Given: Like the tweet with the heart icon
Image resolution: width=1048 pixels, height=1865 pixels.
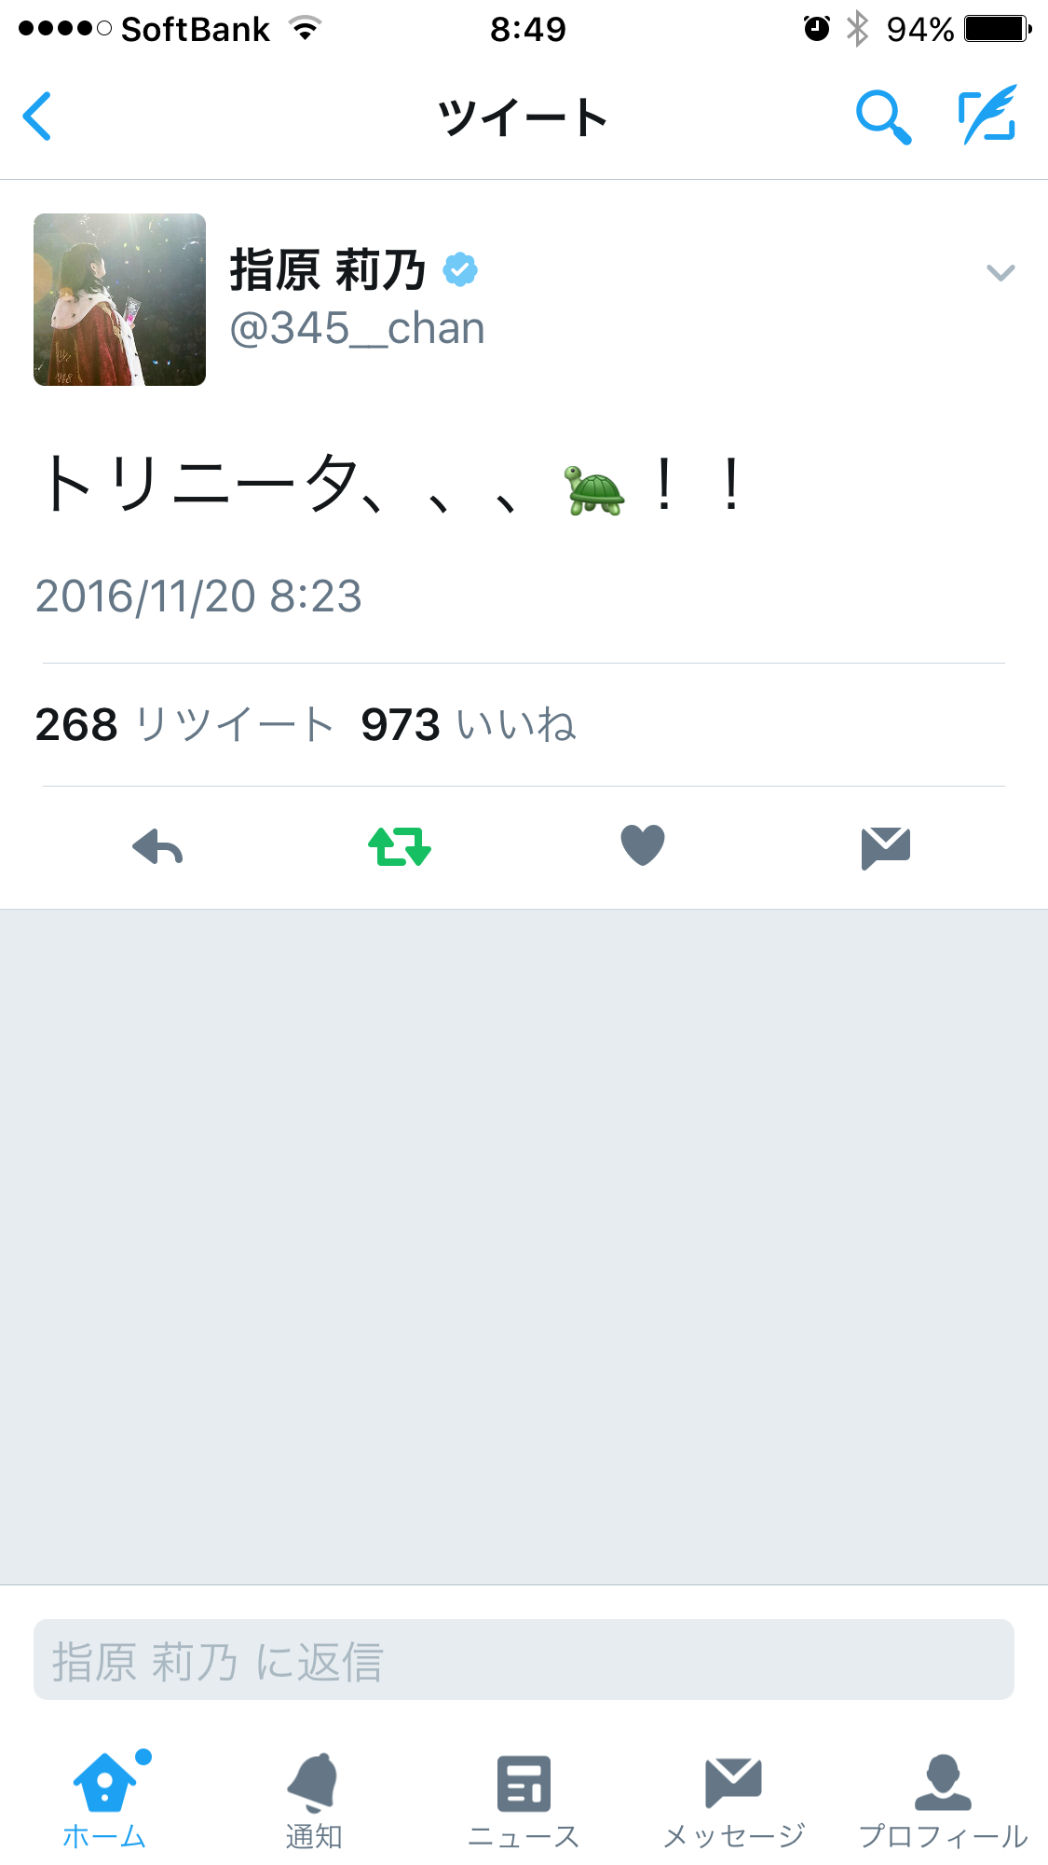Looking at the screenshot, I should coord(643,845).
